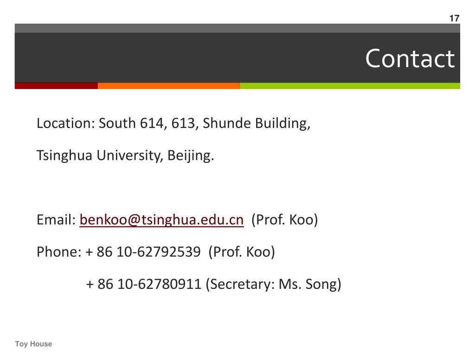Click the Phone: label
The height and width of the screenshot is (356, 475).
click(59, 252)
